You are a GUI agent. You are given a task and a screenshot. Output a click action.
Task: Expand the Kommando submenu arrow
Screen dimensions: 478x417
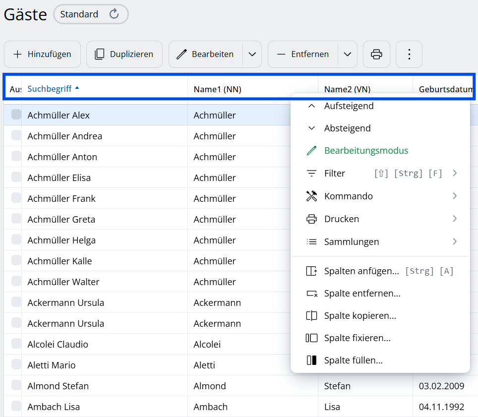pyautogui.click(x=455, y=196)
